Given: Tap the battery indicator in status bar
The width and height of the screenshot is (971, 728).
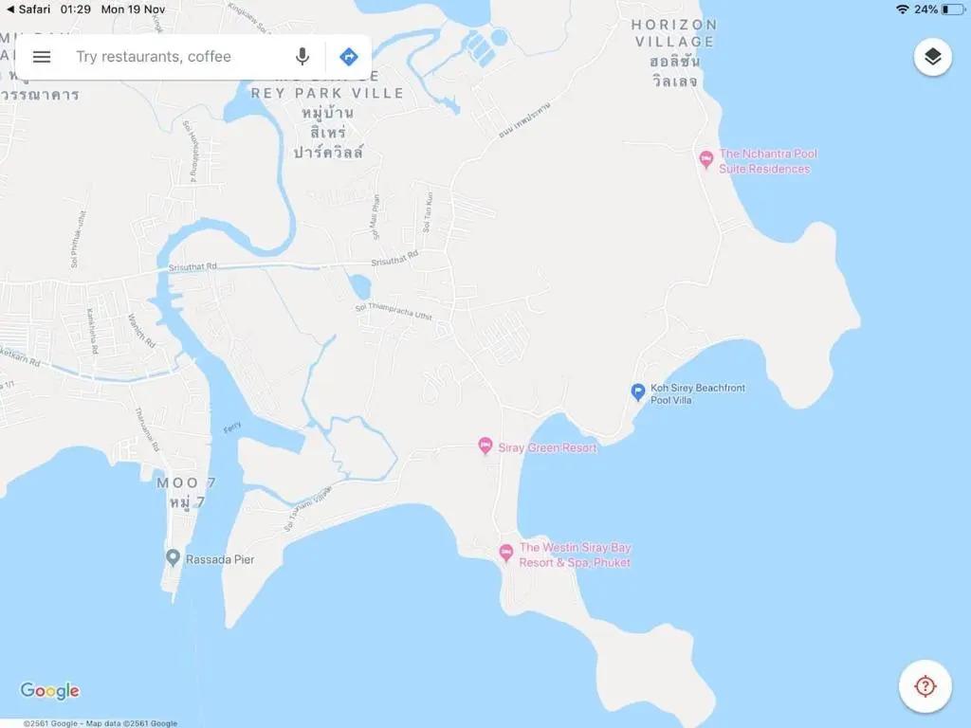Looking at the screenshot, I should pyautogui.click(x=953, y=9).
